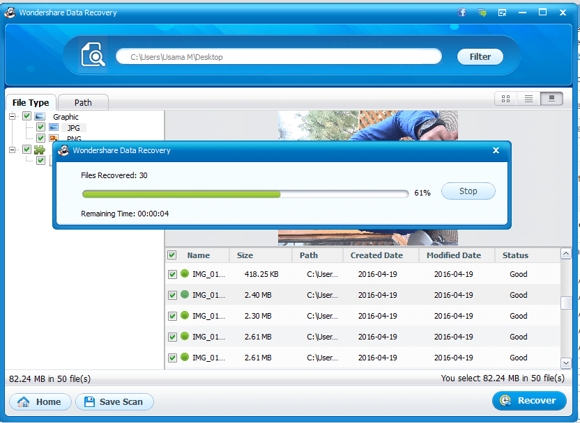Open the Facebook share icon
Image resolution: width=580 pixels, height=423 pixels.
(x=461, y=13)
